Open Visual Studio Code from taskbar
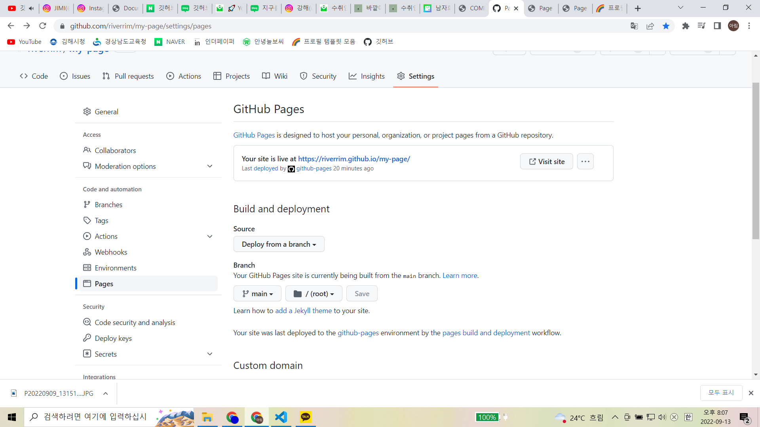This screenshot has height=427, width=760. pos(281,417)
